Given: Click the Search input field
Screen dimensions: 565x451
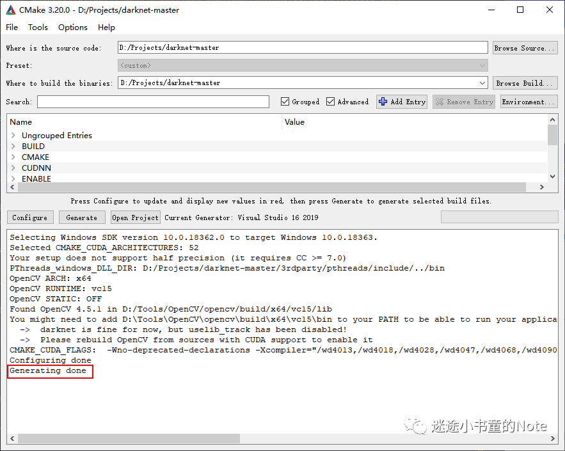Looking at the screenshot, I should 153,102.
